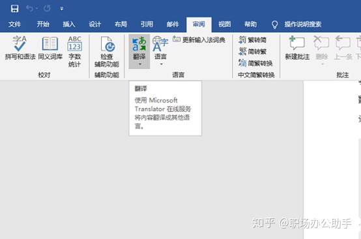The image size is (361, 239).
Task: Click the 删除 comment icon
Action: [321, 43]
